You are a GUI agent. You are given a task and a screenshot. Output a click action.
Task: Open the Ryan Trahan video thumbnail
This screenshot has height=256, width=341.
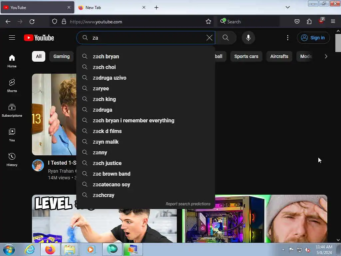click(x=54, y=115)
